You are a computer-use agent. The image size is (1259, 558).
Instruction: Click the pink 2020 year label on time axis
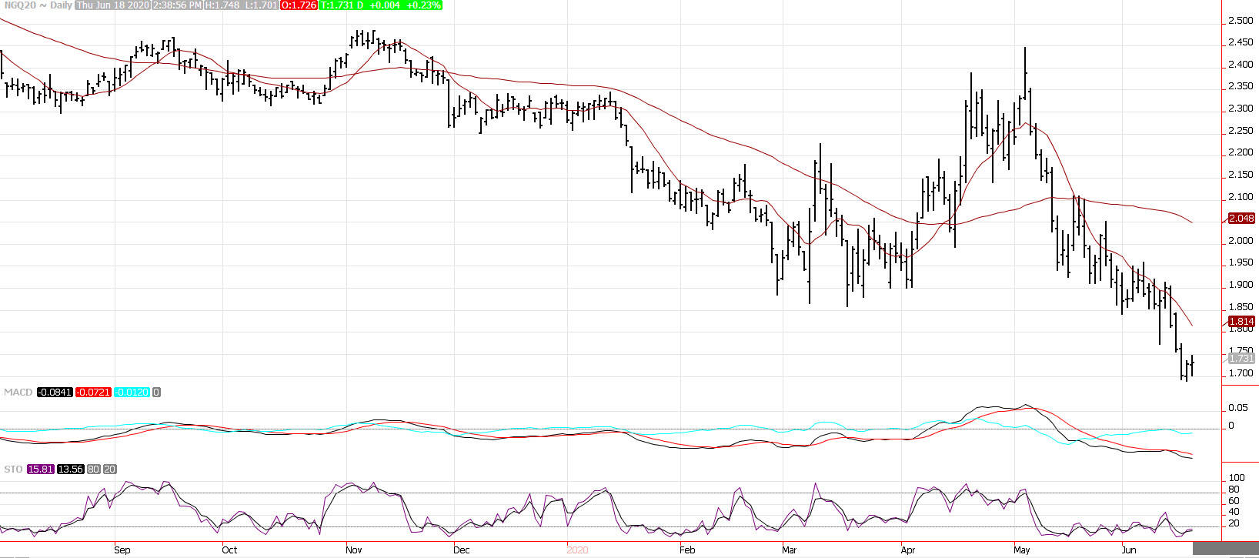click(x=577, y=550)
